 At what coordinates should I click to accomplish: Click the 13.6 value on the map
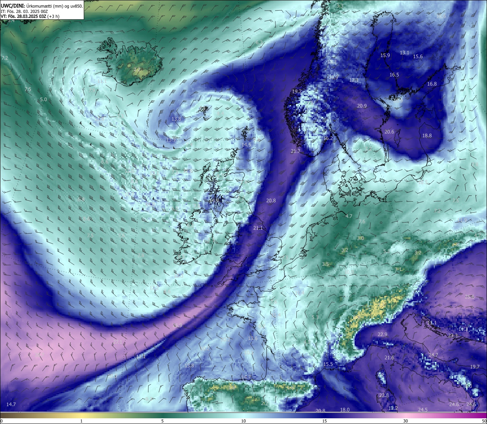click(x=253, y=338)
